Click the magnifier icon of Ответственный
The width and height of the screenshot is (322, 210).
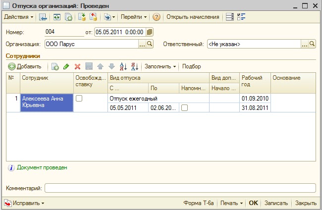312,44
